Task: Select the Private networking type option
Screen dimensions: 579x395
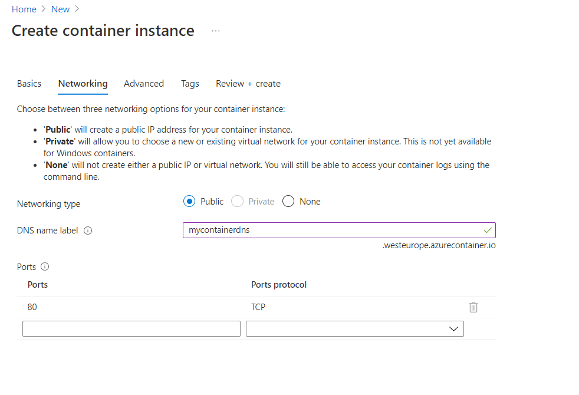Action: [238, 202]
